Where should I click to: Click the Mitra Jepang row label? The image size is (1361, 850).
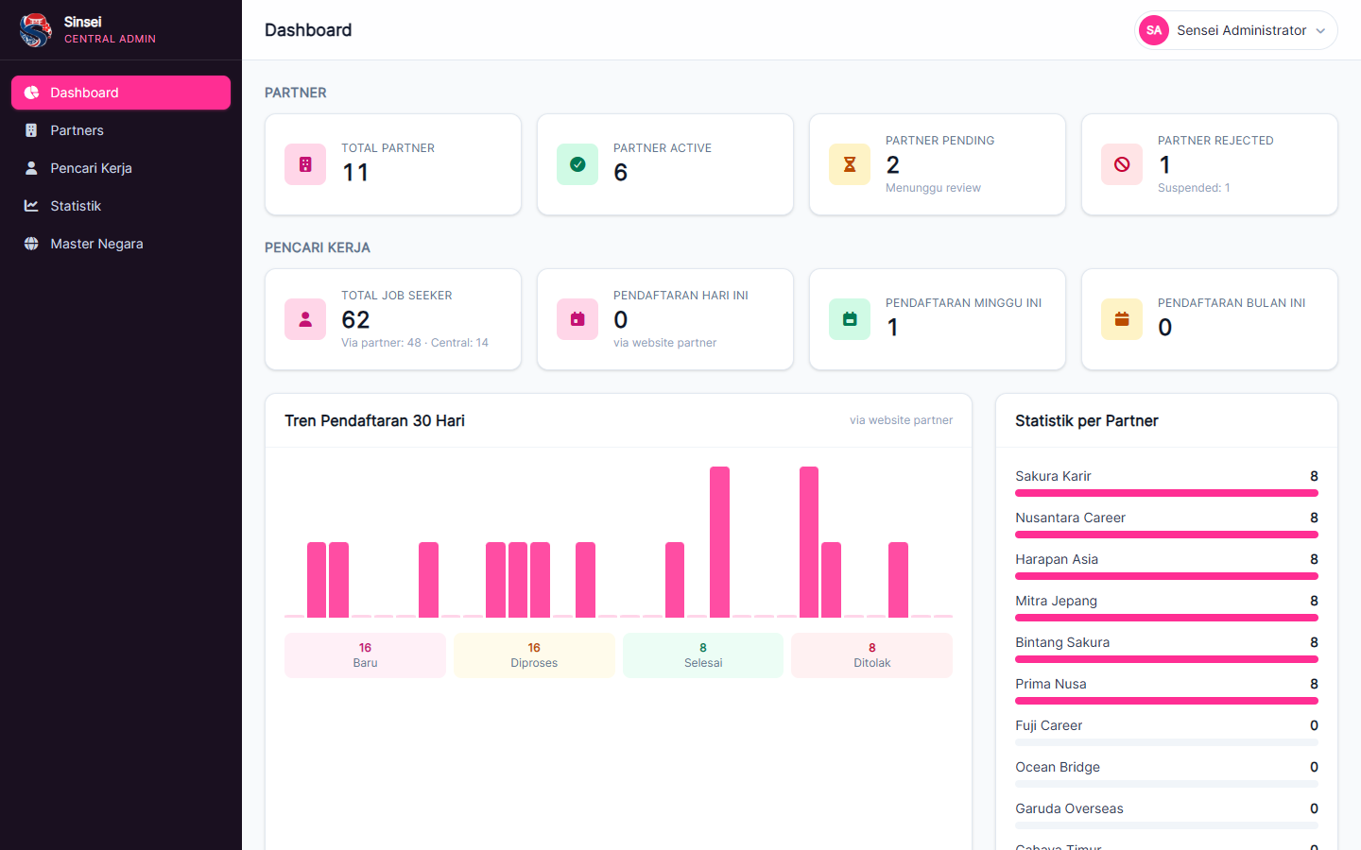tap(1056, 601)
